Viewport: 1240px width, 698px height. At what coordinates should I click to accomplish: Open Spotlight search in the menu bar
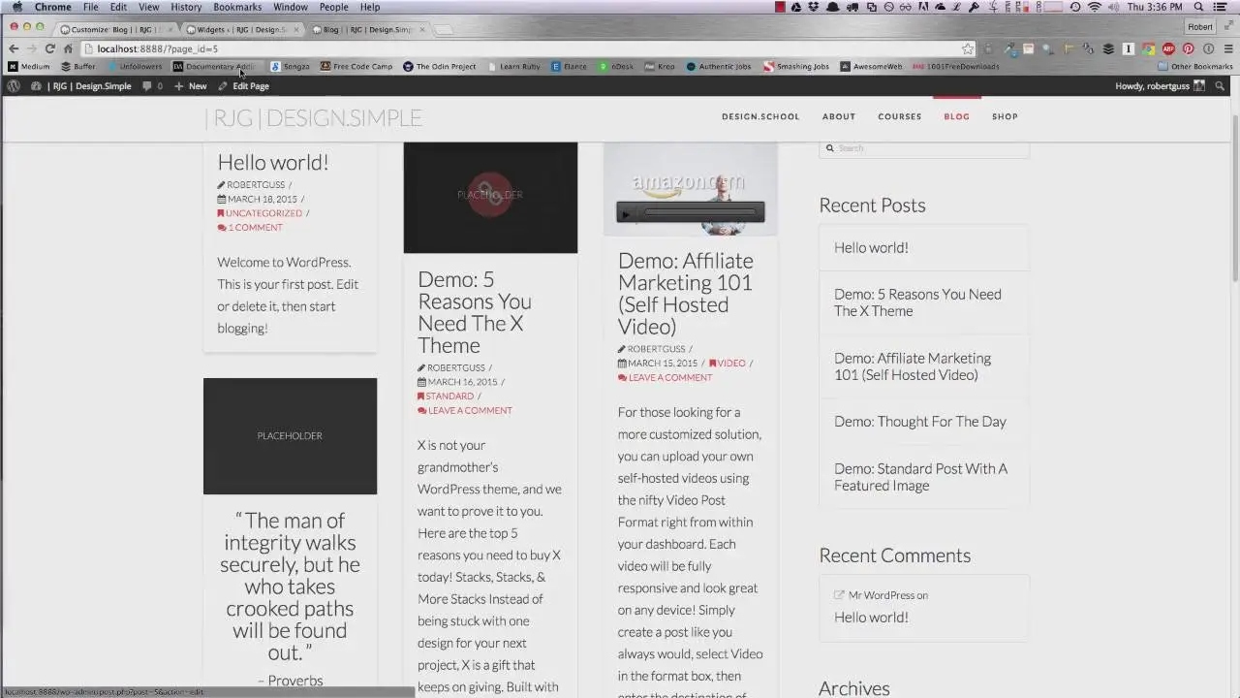point(1198,7)
